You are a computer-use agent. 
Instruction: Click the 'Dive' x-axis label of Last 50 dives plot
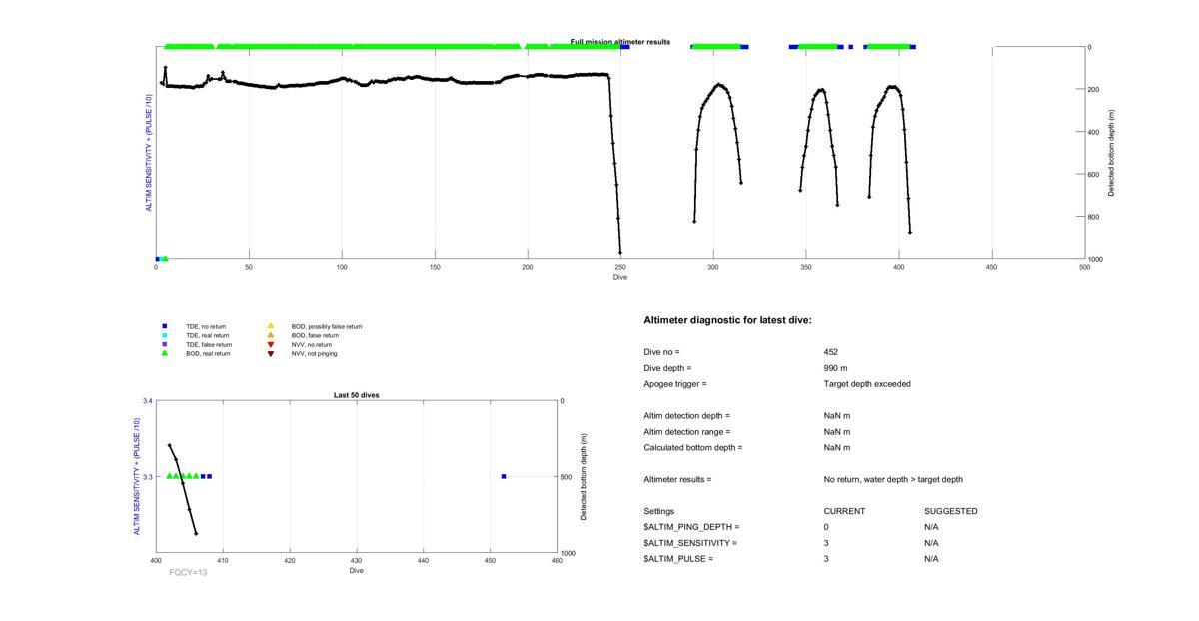point(357,571)
